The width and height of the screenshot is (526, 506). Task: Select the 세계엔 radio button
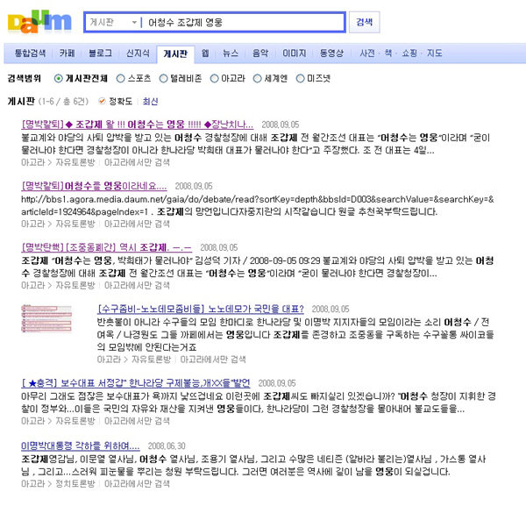pyautogui.click(x=257, y=79)
